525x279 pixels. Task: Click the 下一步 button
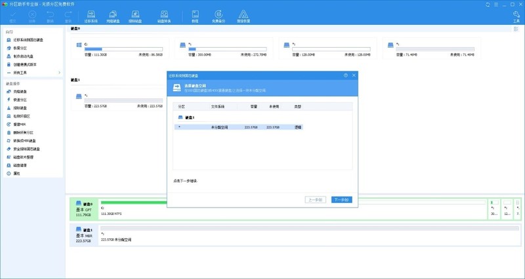[x=341, y=200]
